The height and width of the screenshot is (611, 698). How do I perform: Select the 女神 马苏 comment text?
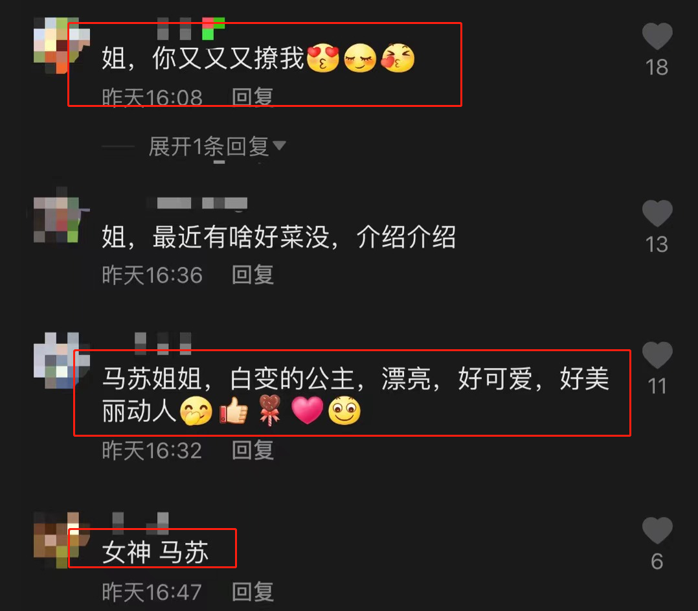point(155,552)
